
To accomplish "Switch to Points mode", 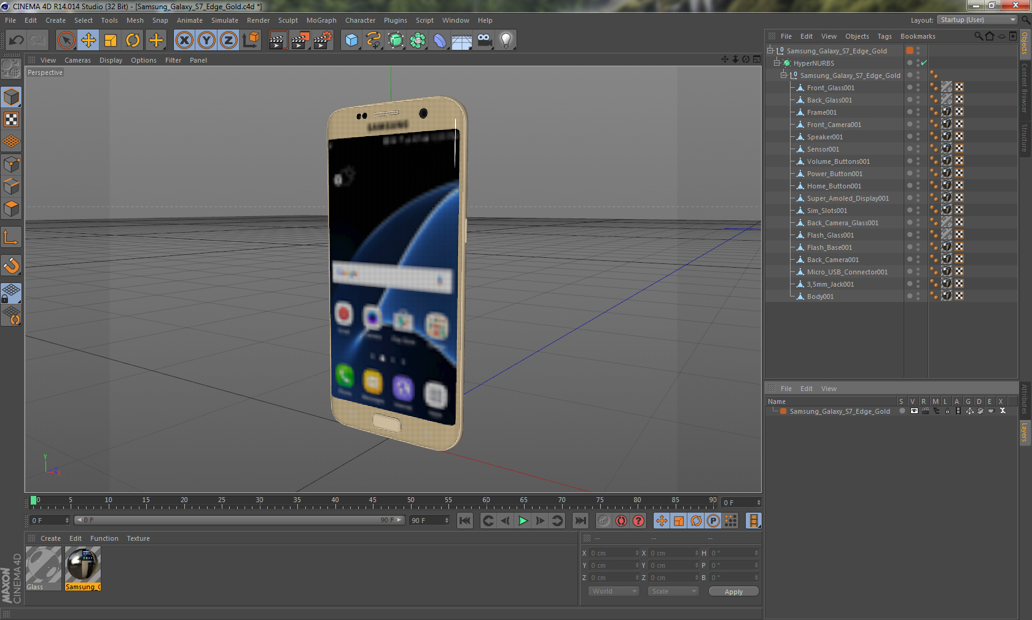I will [x=11, y=165].
